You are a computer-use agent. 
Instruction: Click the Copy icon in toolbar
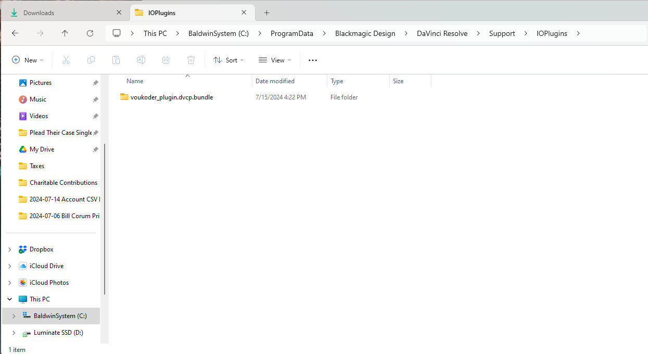click(91, 60)
